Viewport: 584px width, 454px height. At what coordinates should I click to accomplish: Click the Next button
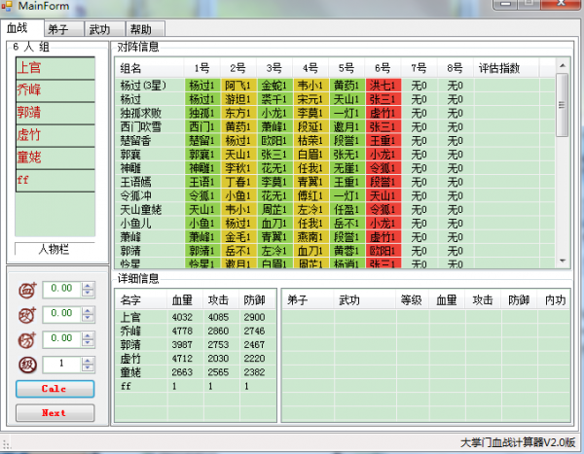coord(55,413)
